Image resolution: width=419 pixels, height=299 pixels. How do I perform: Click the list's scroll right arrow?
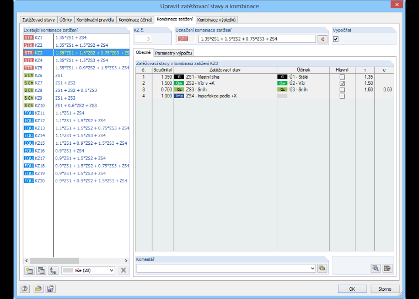[126, 260]
